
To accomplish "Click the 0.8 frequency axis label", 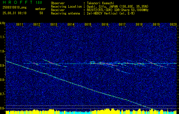I will [x=2, y=80].
